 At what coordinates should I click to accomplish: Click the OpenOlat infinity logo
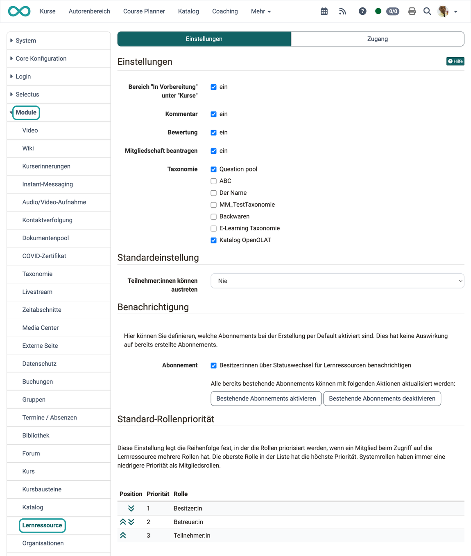pyautogui.click(x=19, y=11)
